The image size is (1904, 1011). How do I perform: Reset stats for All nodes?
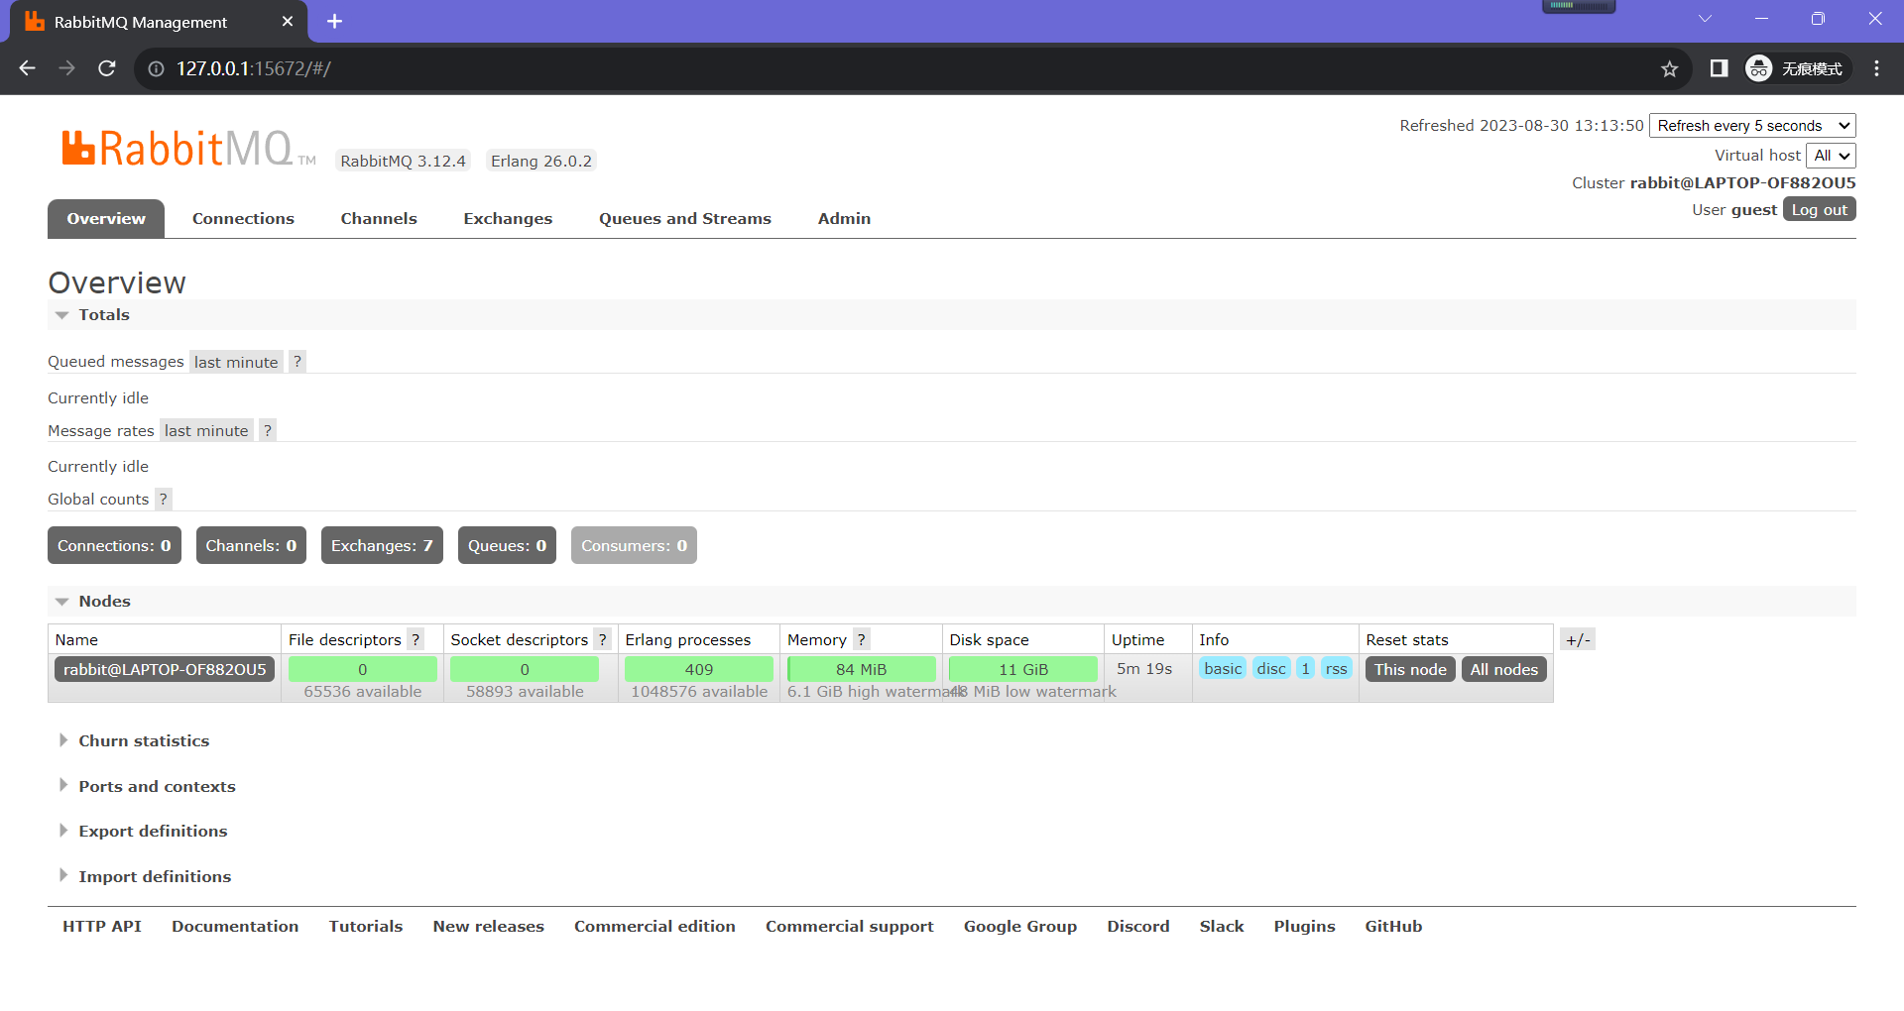pos(1503,669)
